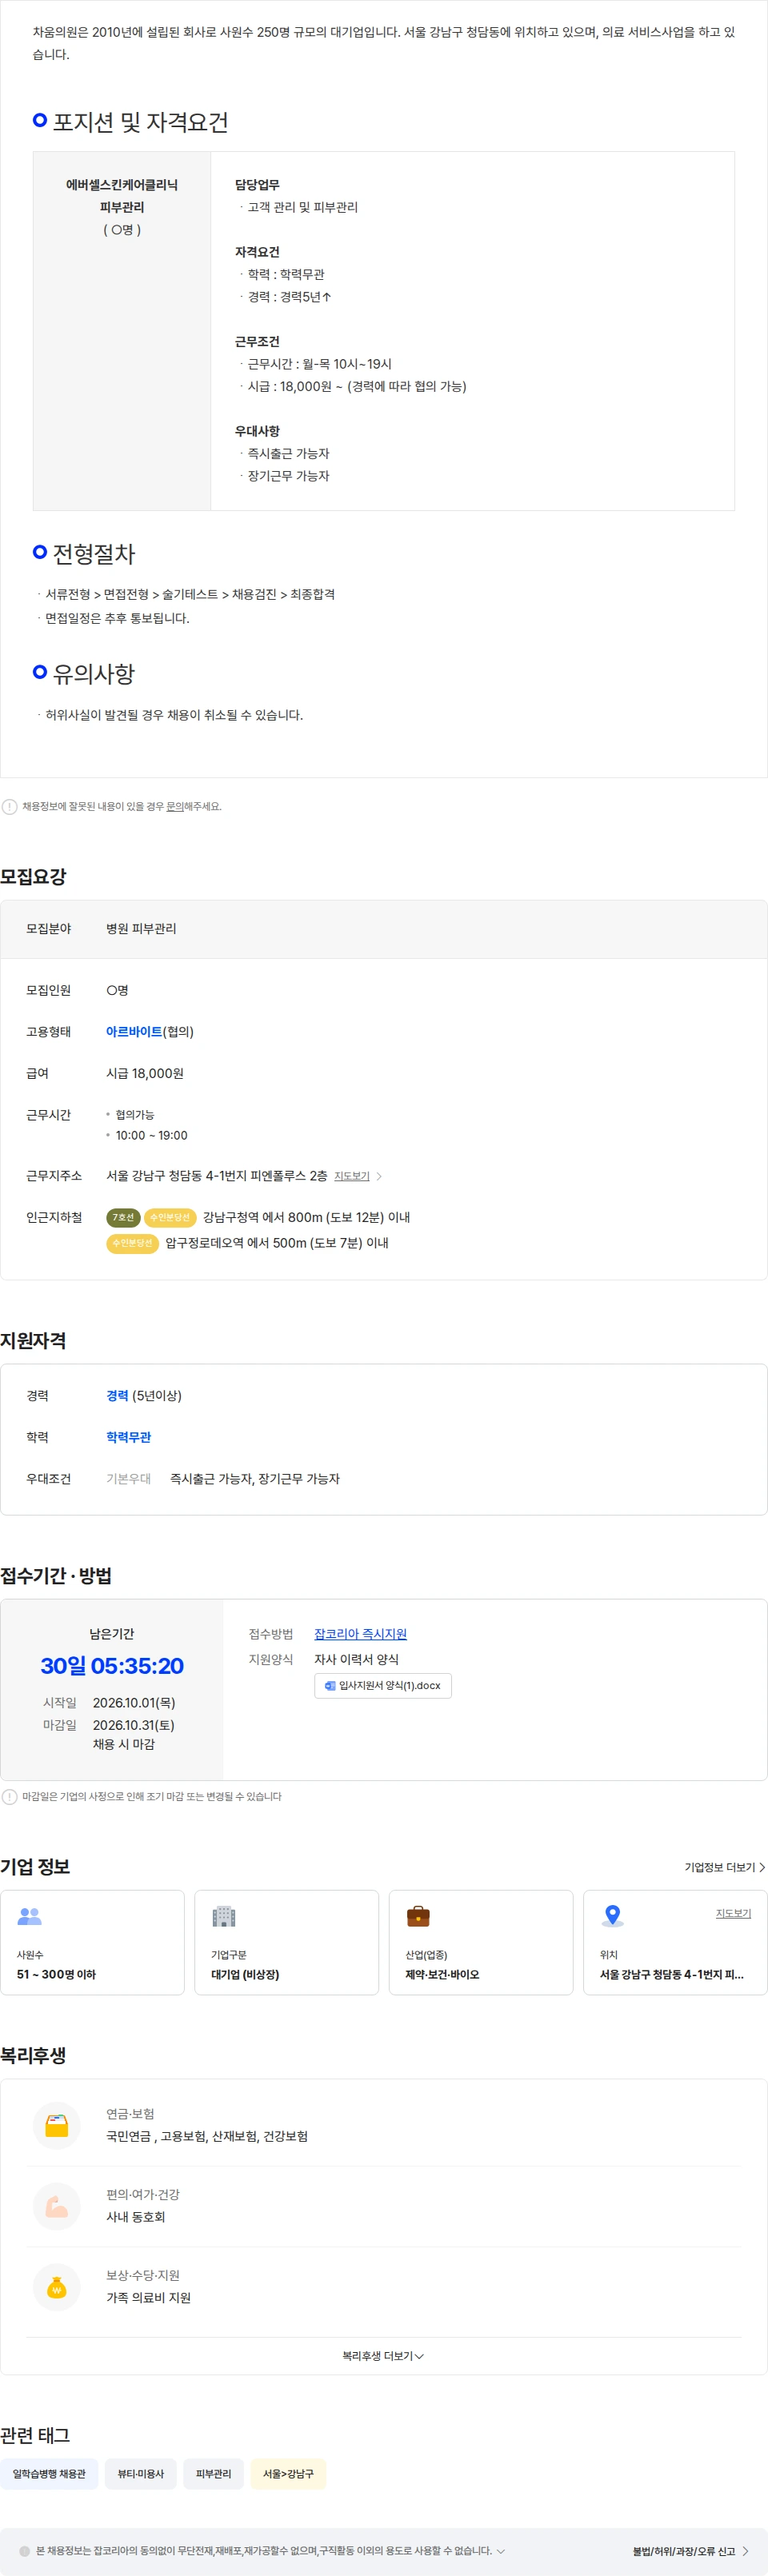Click the 경력 qualification link
The width and height of the screenshot is (768, 2576).
click(x=117, y=1395)
